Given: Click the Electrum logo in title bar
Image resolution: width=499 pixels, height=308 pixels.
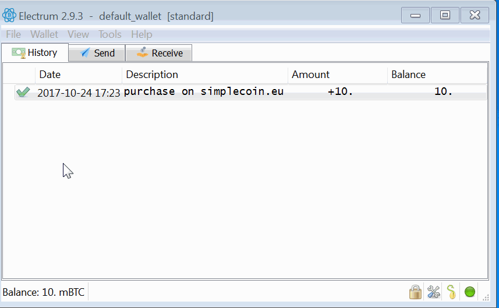Looking at the screenshot, I should click(9, 16).
